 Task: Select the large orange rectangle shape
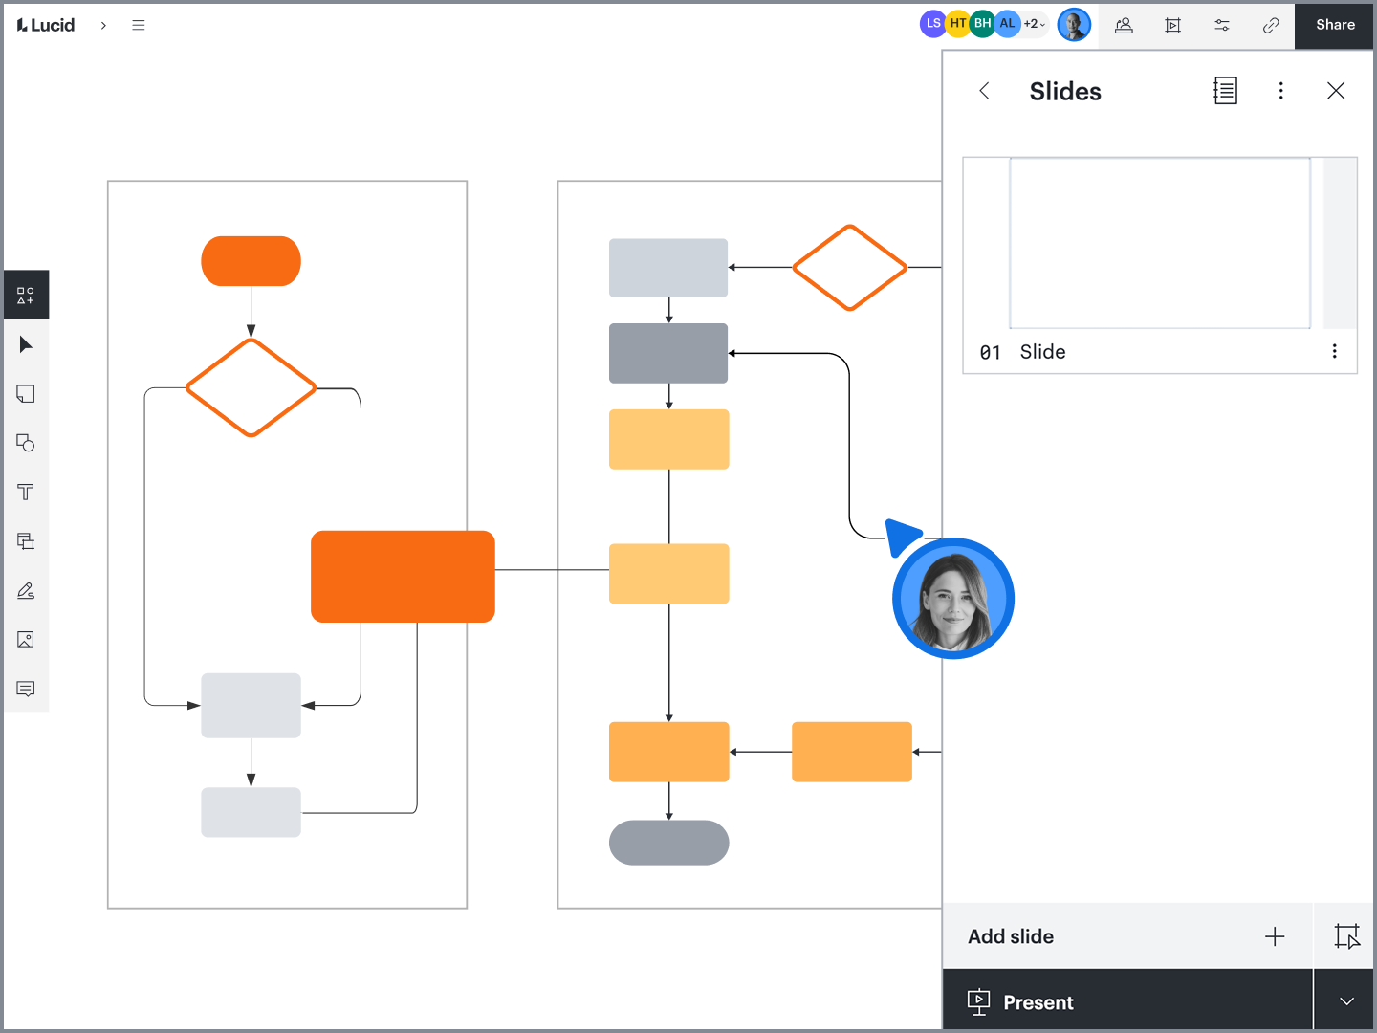point(403,577)
